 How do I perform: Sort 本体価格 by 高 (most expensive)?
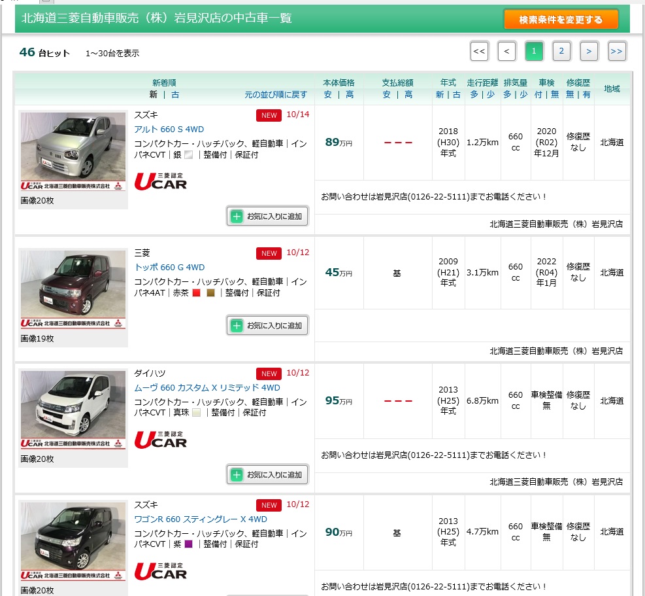pyautogui.click(x=350, y=95)
